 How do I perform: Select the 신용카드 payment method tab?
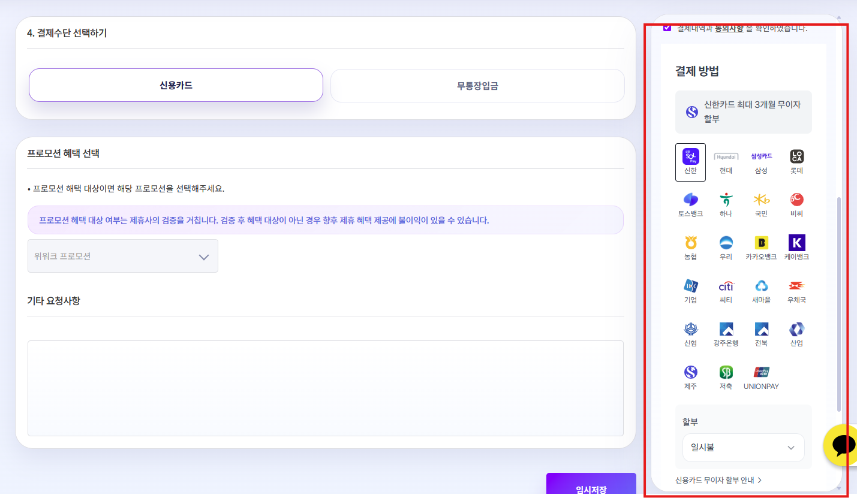coord(176,85)
